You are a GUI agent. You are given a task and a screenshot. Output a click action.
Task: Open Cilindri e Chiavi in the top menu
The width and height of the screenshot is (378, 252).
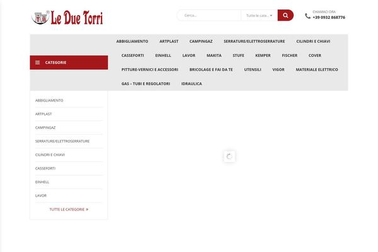[x=313, y=41]
